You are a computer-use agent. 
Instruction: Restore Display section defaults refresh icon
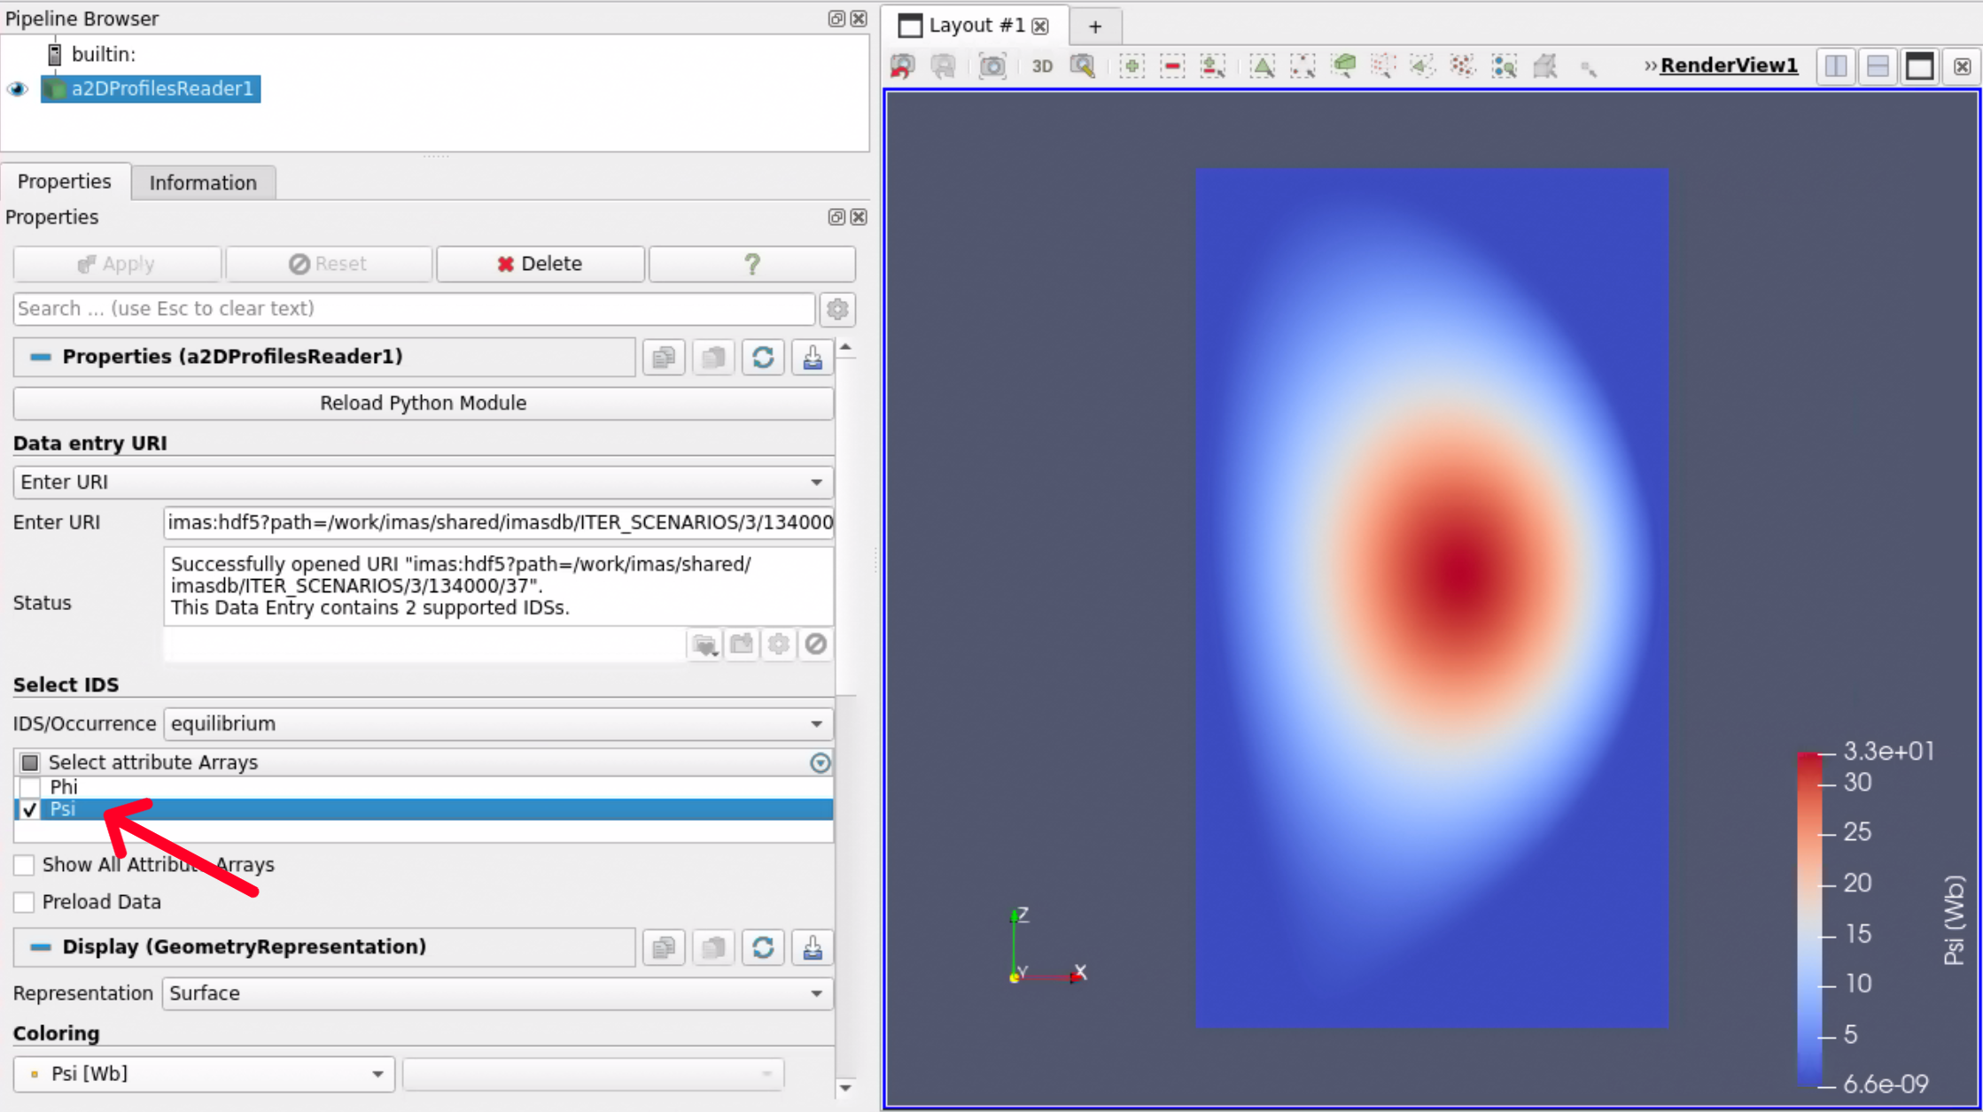763,947
